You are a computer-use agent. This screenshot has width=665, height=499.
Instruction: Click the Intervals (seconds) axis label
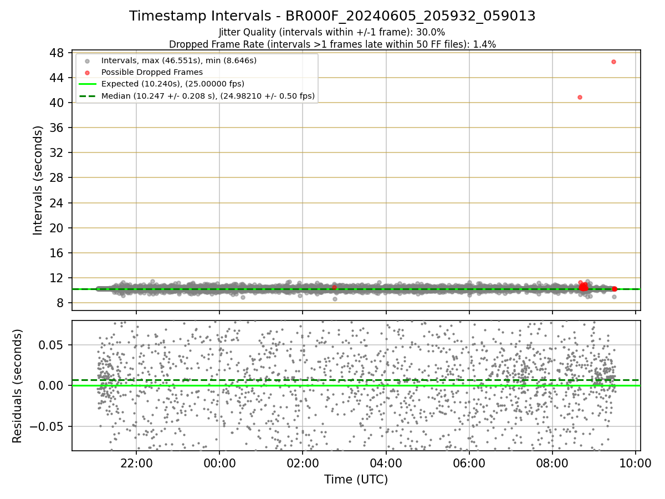pos(38,180)
